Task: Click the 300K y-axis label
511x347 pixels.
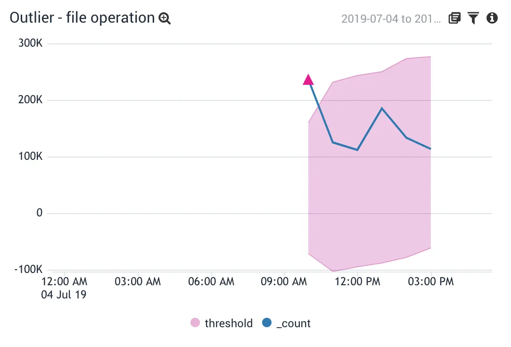Action: click(x=31, y=43)
